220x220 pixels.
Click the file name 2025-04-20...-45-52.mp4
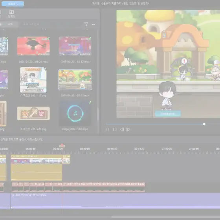click(75, 62)
